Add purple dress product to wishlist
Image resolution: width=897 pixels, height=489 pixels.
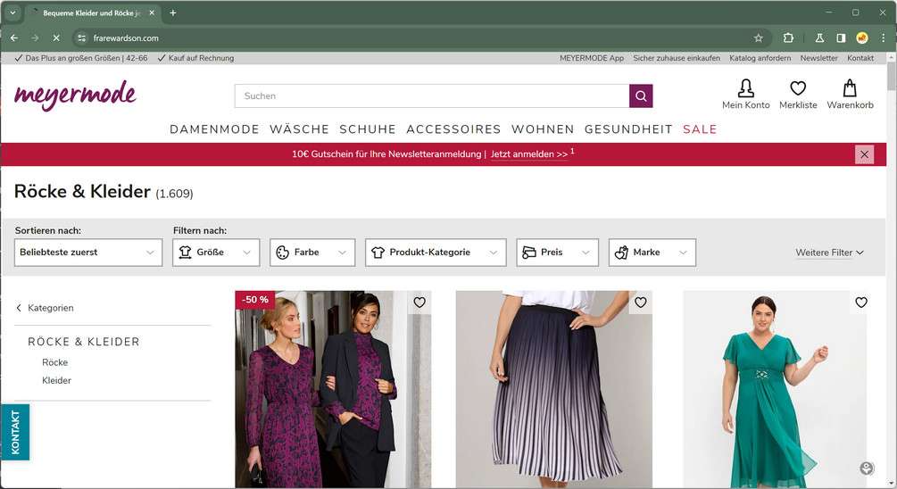(x=419, y=302)
